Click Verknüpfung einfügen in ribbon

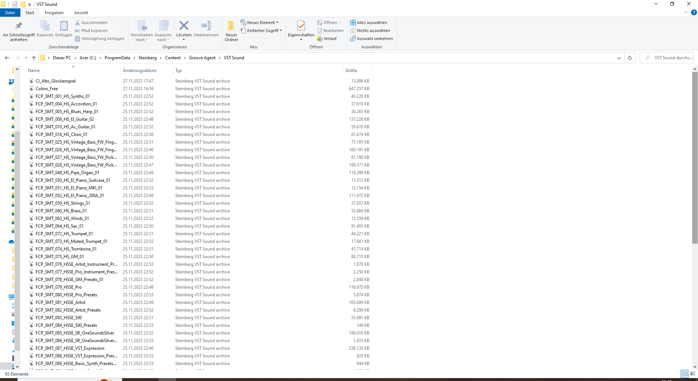[100, 39]
